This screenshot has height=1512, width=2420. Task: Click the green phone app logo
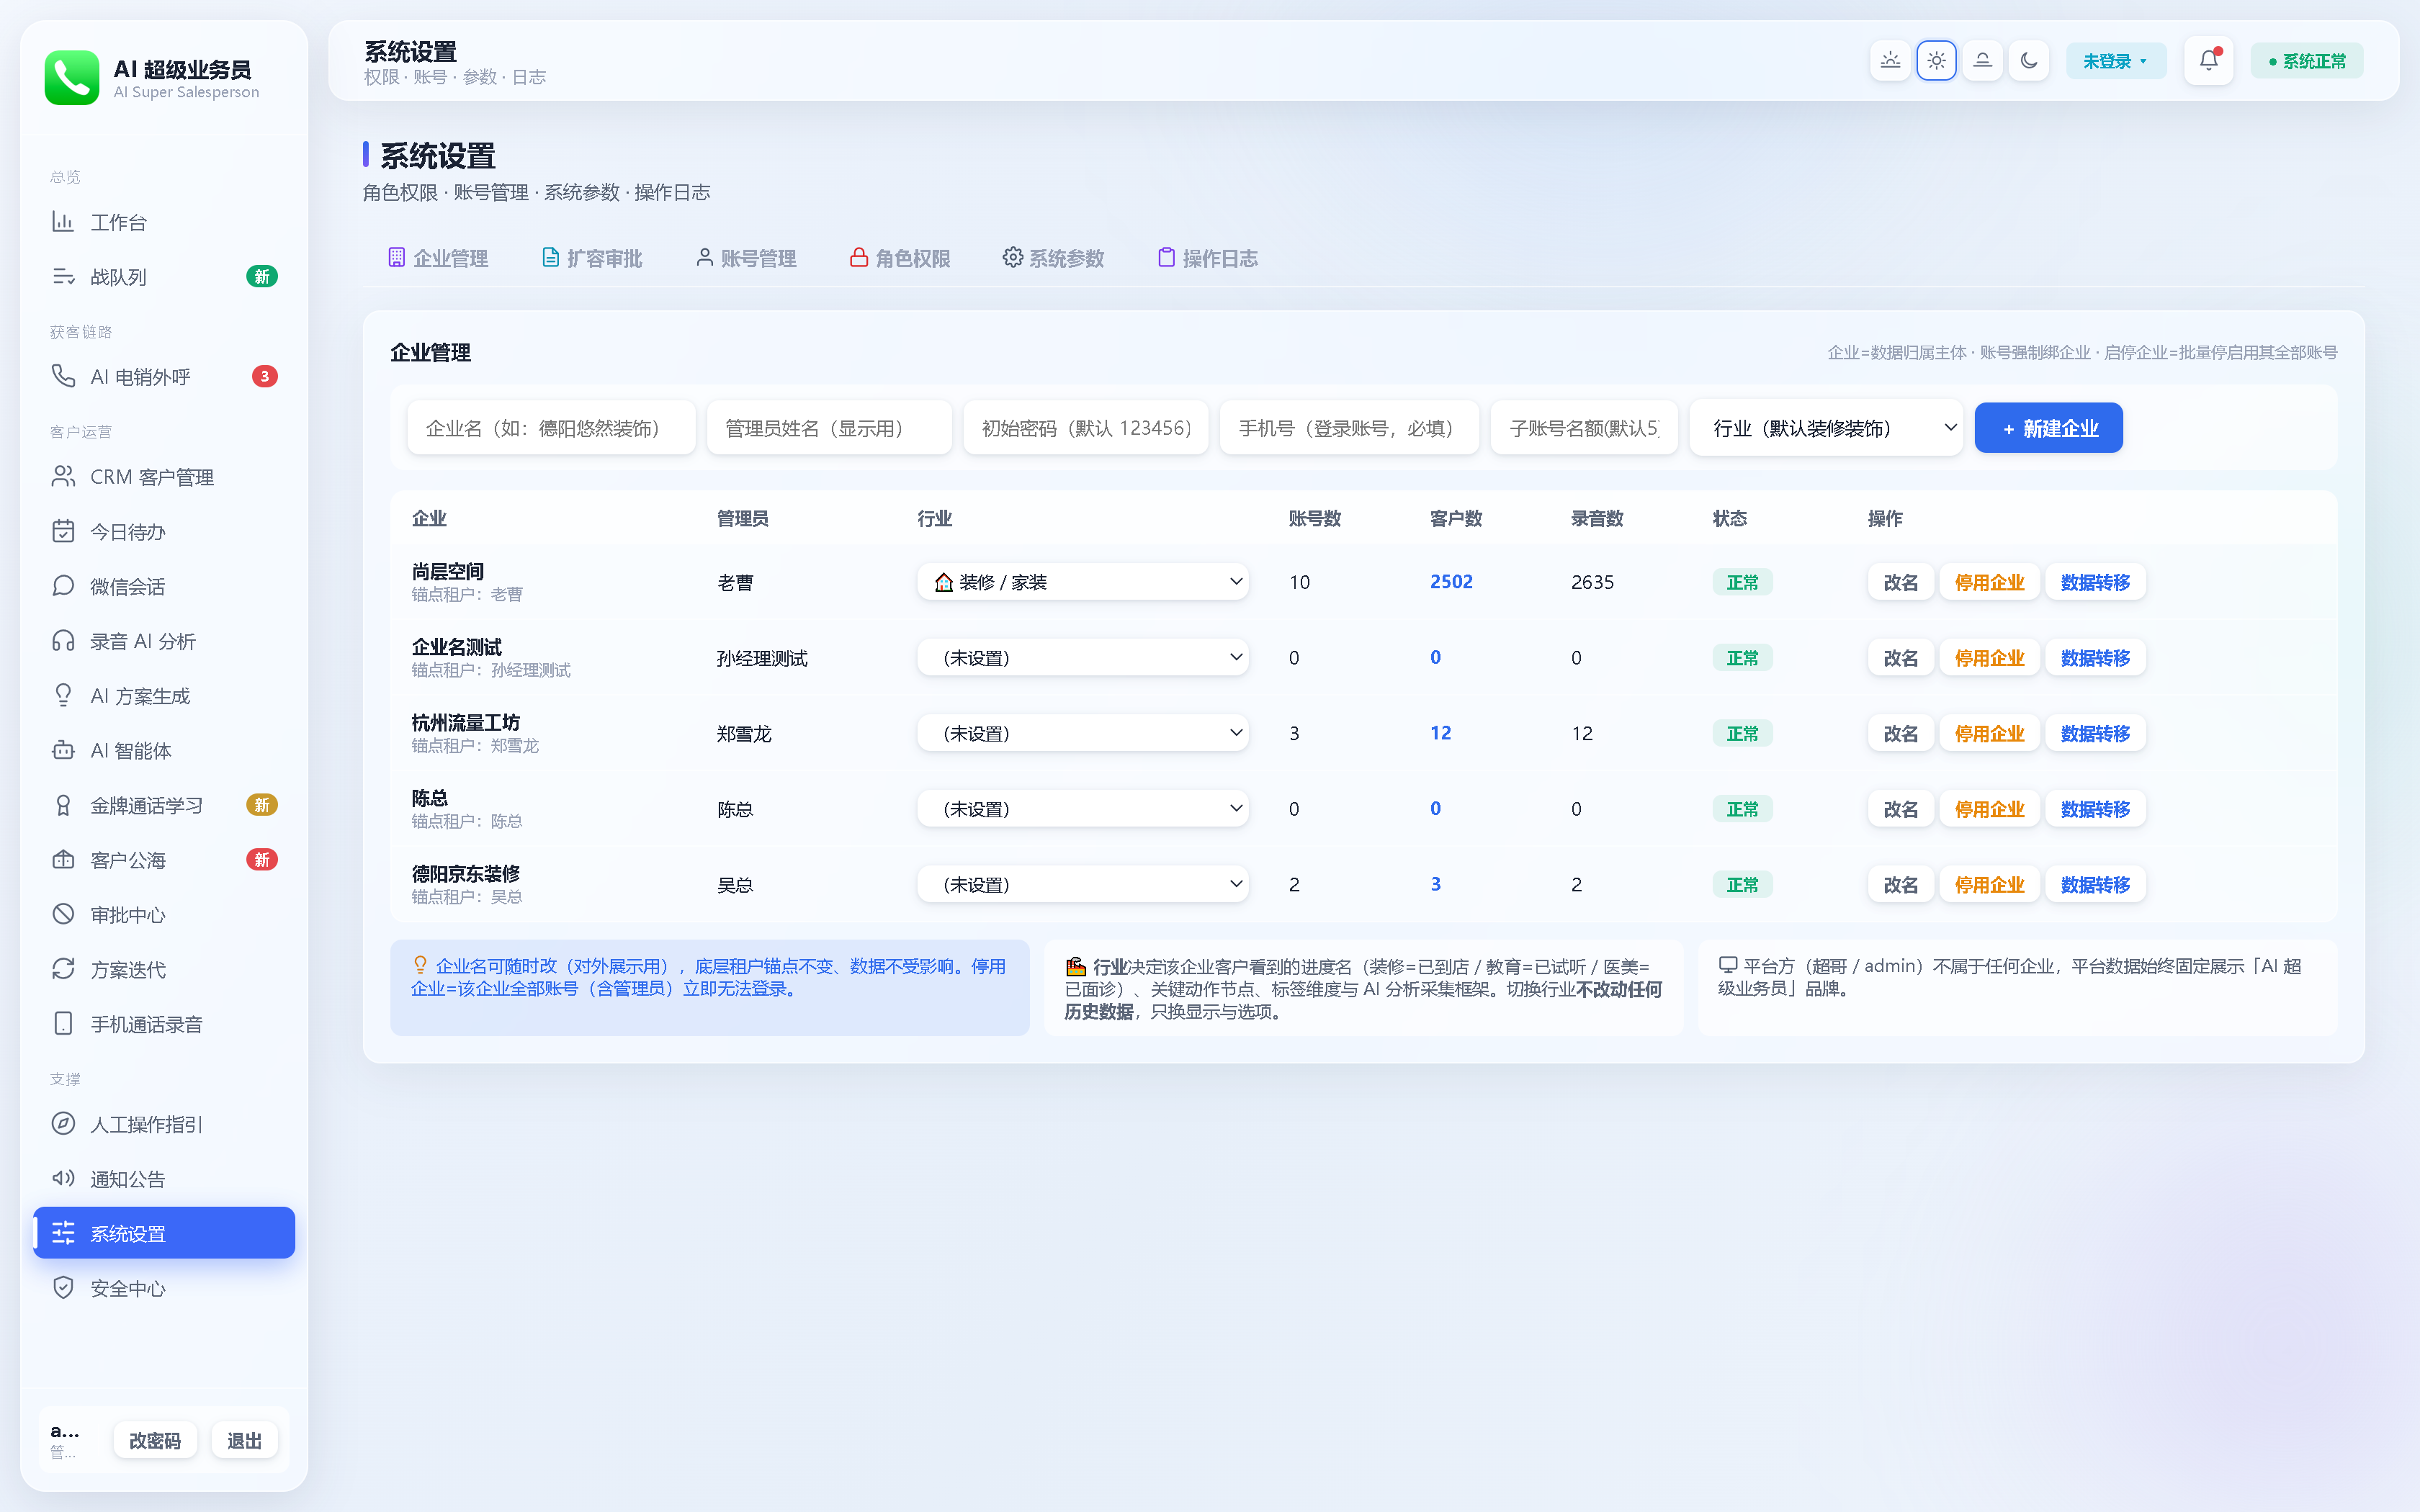(x=72, y=78)
